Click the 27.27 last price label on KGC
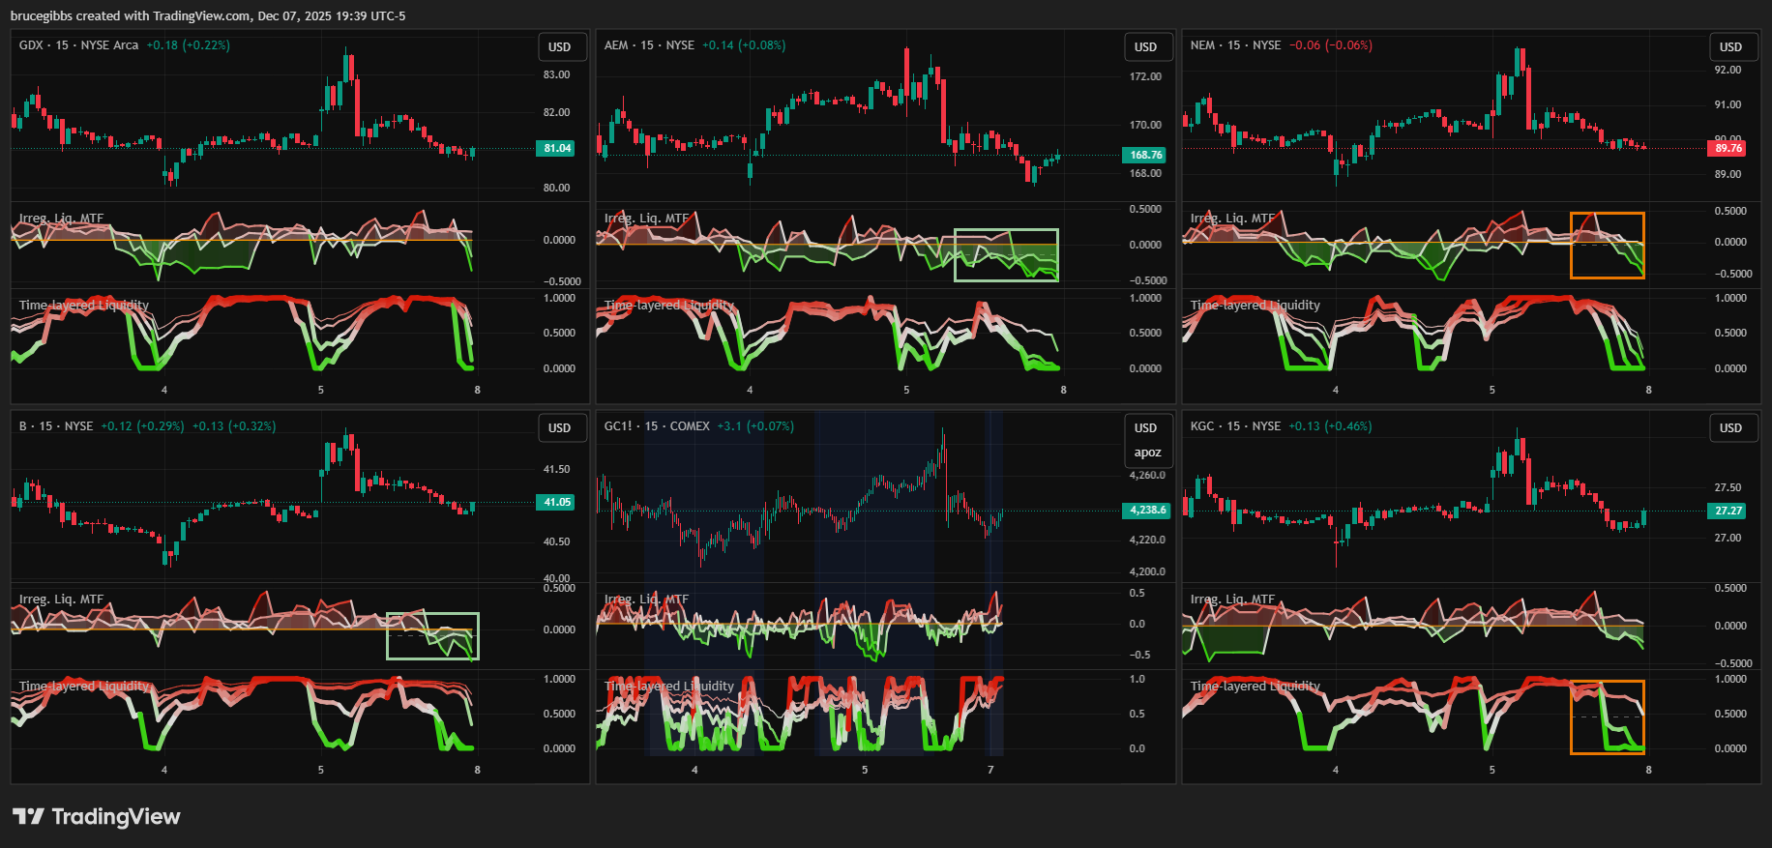This screenshot has height=848, width=1772. pyautogui.click(x=1728, y=511)
